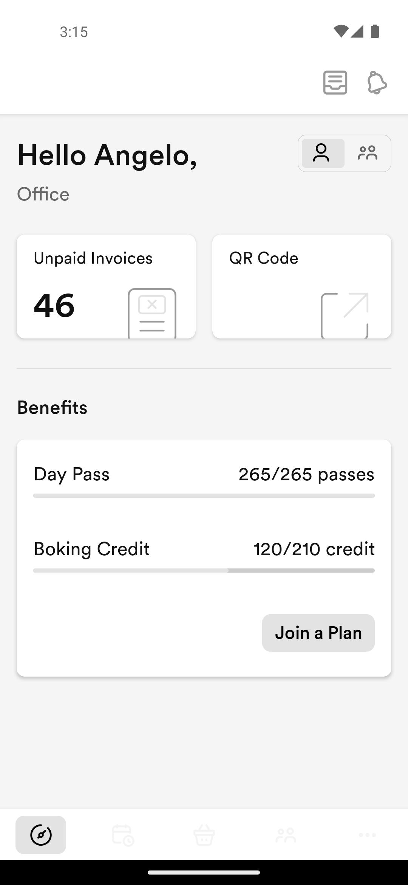Image resolution: width=408 pixels, height=885 pixels.
Task: Open the community members tab
Action: (x=286, y=835)
